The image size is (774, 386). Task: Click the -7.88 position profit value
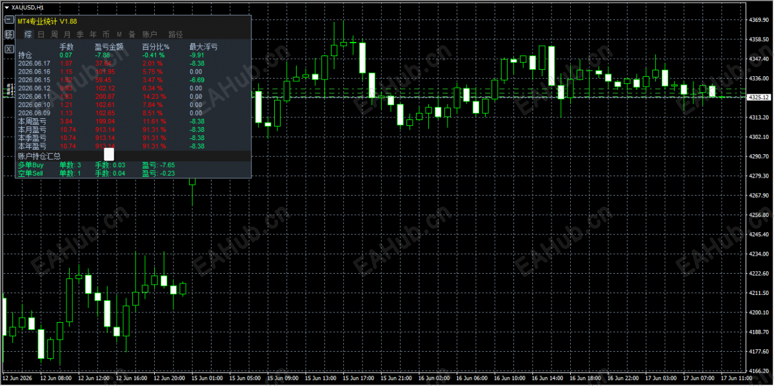click(x=103, y=55)
